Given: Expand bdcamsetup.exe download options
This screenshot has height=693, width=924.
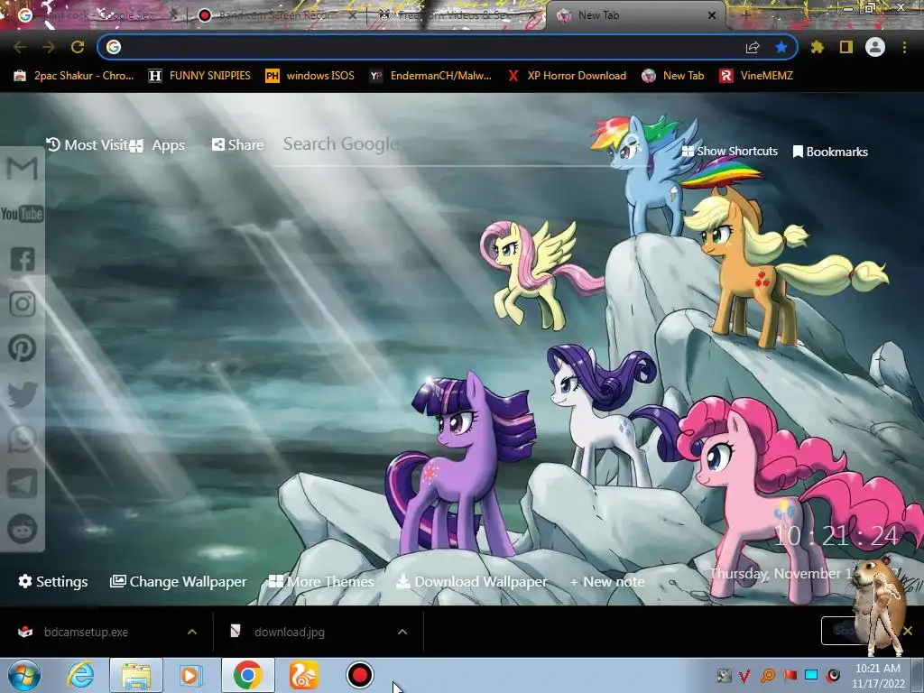Looking at the screenshot, I should click(192, 632).
